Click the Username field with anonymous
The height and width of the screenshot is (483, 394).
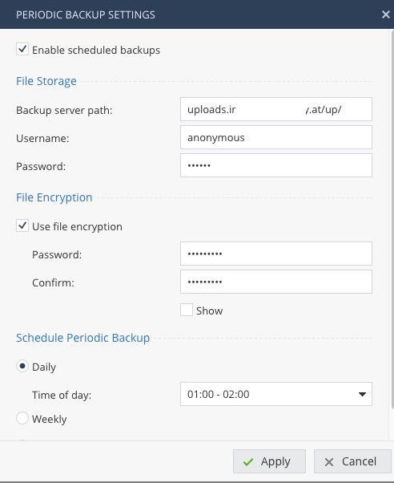(x=276, y=137)
